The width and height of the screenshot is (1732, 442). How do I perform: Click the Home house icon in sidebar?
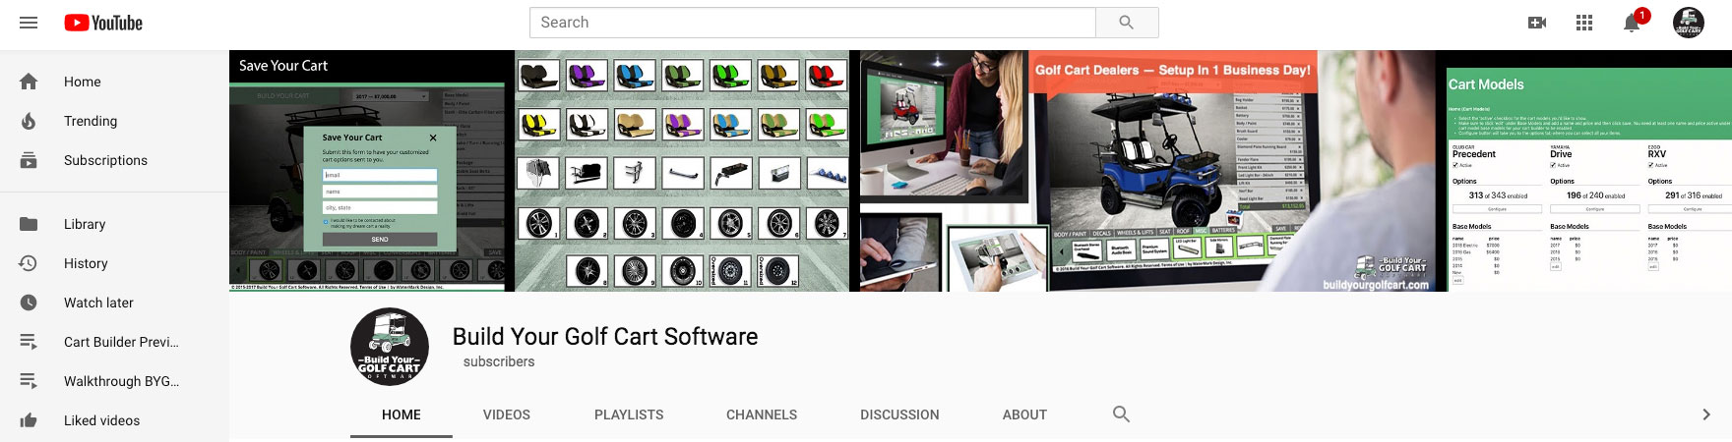tap(29, 82)
